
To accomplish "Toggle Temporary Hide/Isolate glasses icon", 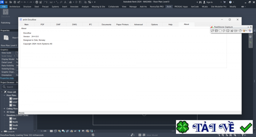I will (75, 131).
